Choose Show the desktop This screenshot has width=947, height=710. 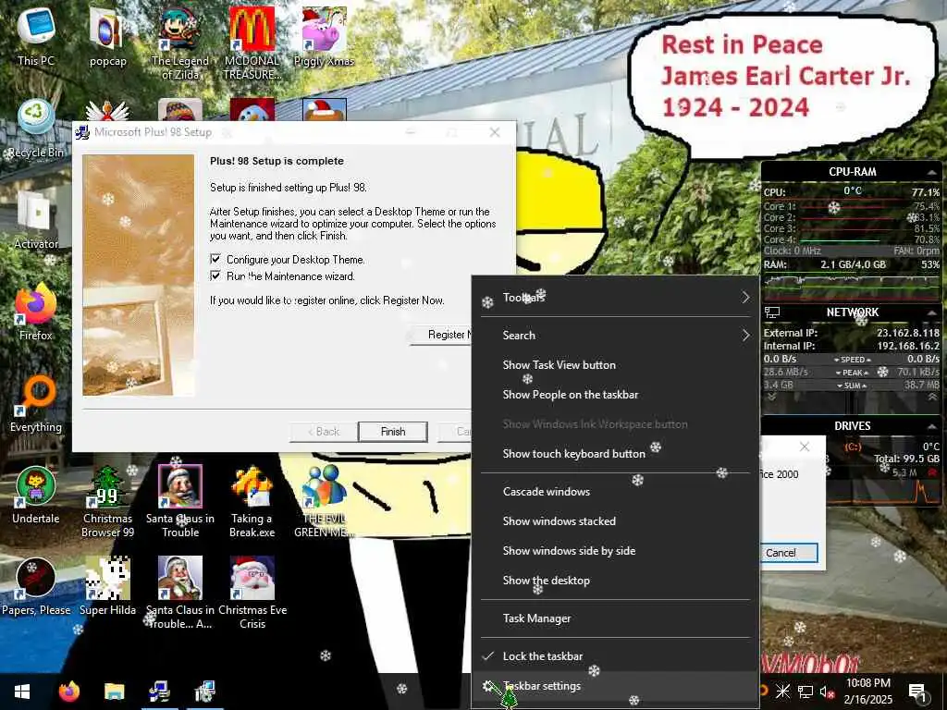pyautogui.click(x=615, y=581)
